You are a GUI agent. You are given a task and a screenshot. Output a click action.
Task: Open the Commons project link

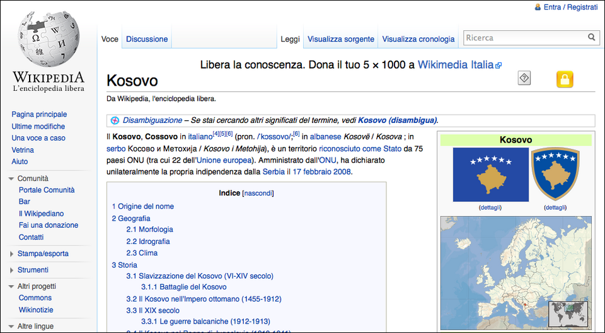(x=35, y=298)
